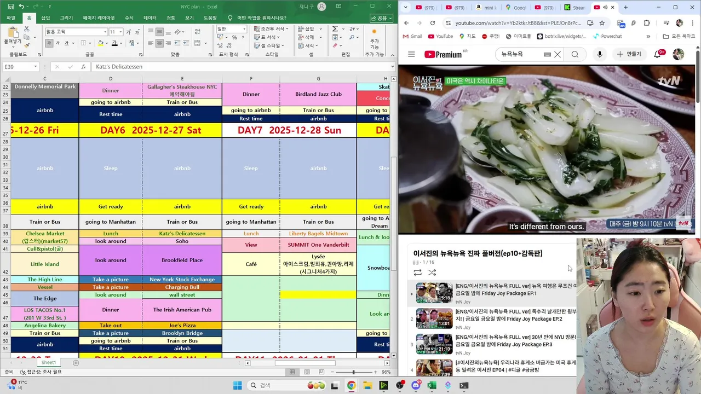
Task: Open Windows Start menu on taskbar
Action: (237, 385)
